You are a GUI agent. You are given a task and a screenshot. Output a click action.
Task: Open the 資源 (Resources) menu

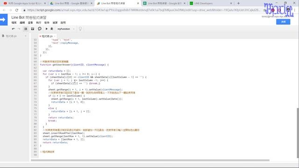[55, 23]
